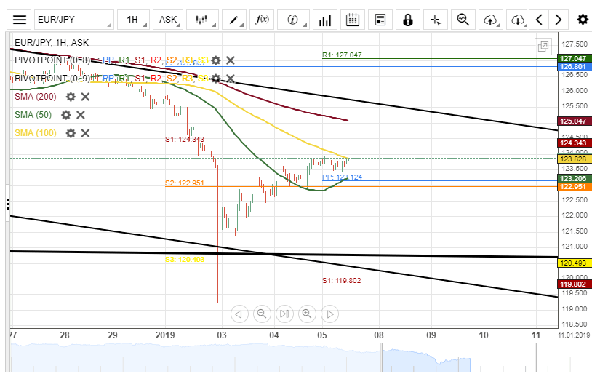The width and height of the screenshot is (592, 379).
Task: Go to previous with left chevron
Action: point(539,20)
